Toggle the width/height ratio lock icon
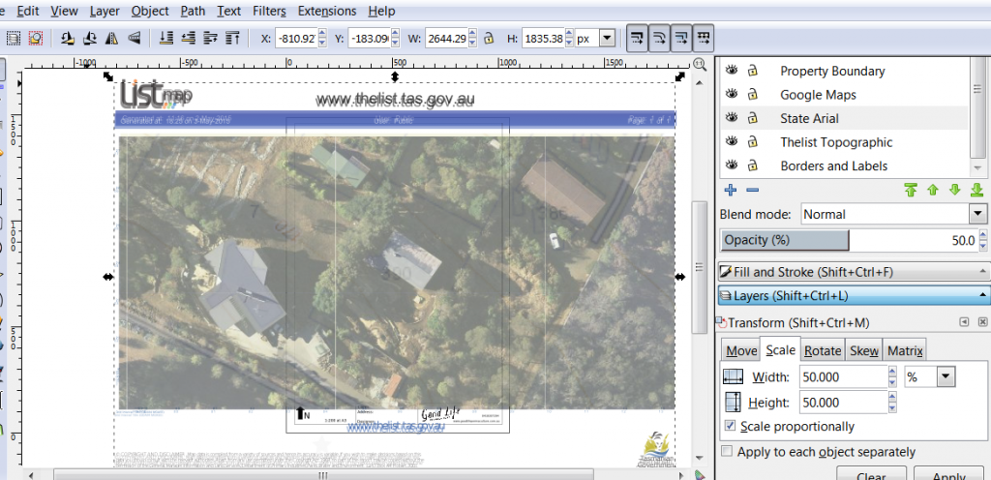 (x=489, y=39)
